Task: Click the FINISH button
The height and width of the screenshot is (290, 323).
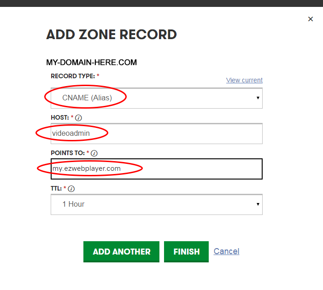Action: coord(186,252)
